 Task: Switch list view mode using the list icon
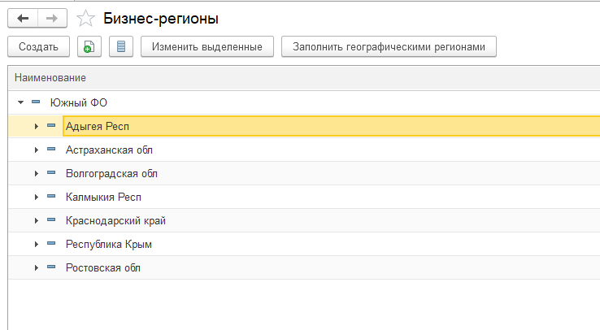121,46
